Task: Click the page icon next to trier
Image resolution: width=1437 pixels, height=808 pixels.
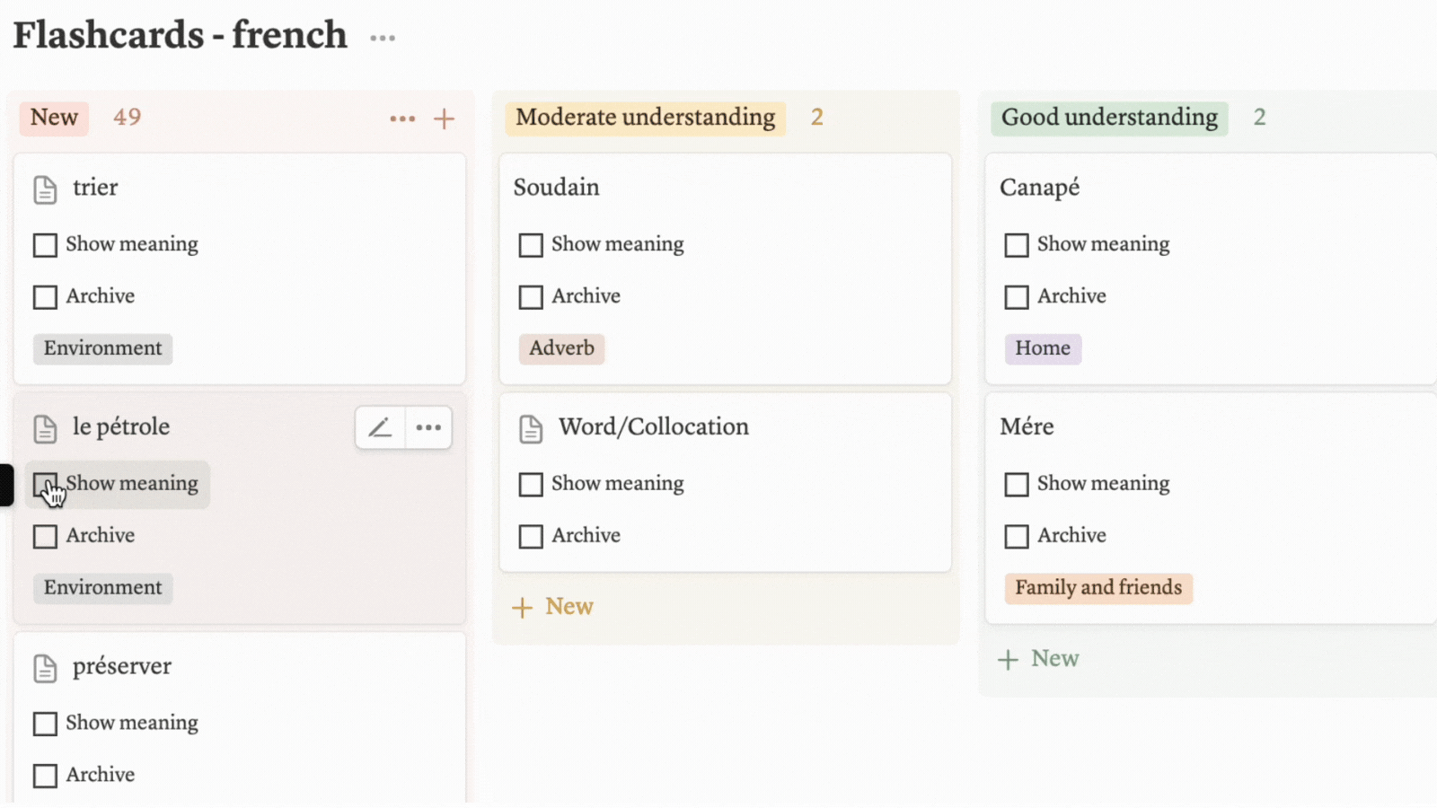Action: pos(45,189)
